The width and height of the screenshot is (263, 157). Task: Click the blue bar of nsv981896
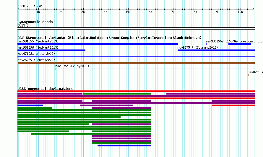point(51,50)
